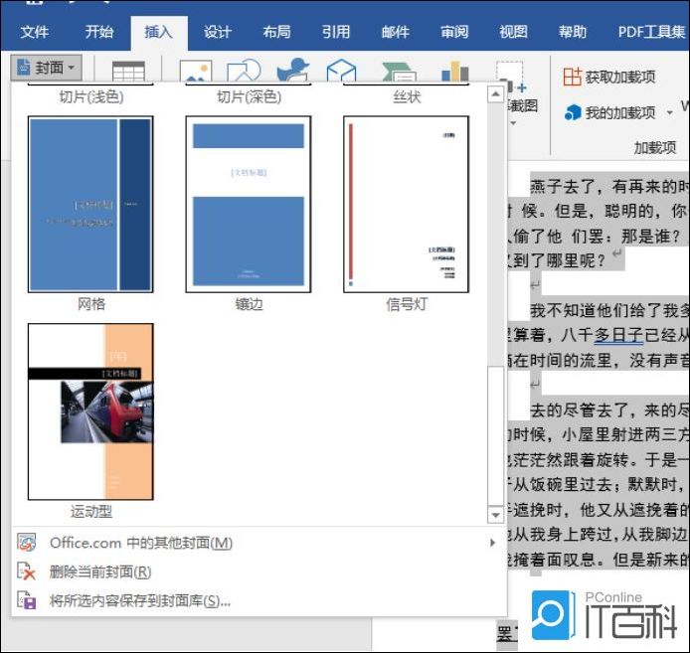Click the save to cover gallery icon

pos(27,600)
